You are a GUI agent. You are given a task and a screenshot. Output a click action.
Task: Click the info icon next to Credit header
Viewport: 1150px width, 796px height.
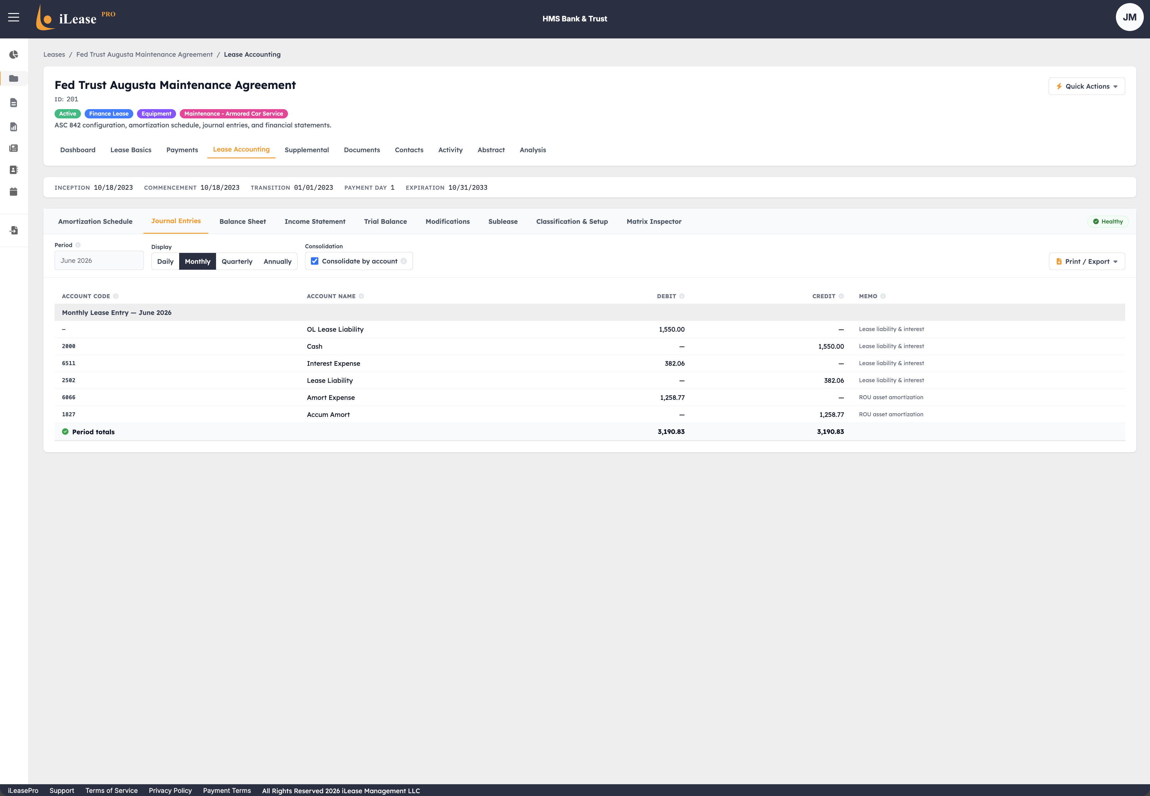(841, 296)
